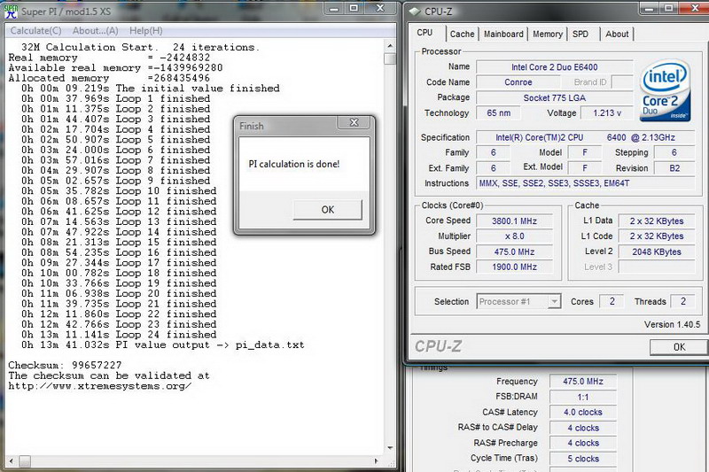Open the About...(A) menu in Super PI
The width and height of the screenshot is (709, 472).
96,31
